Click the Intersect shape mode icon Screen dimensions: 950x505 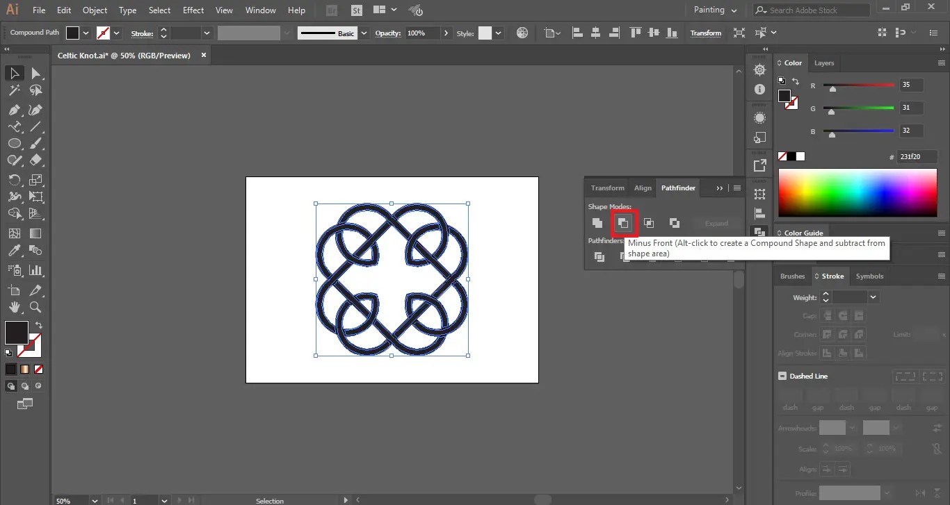coord(649,223)
